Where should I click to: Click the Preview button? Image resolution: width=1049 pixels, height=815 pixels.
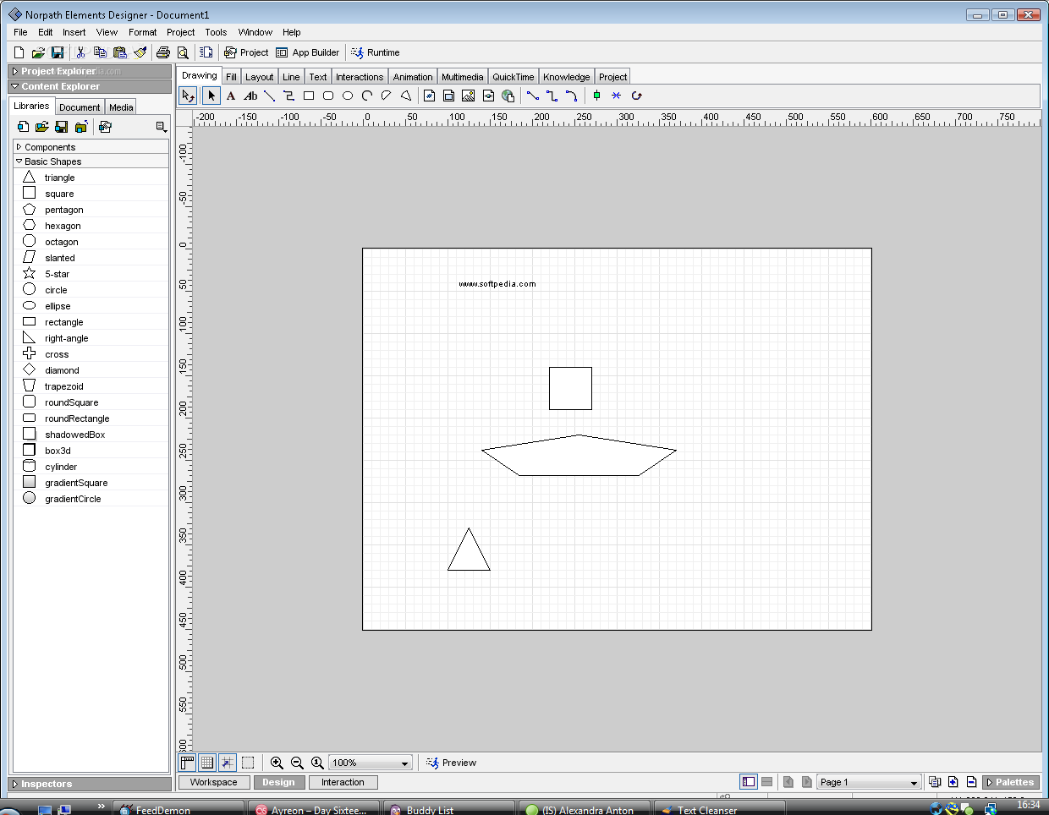[x=452, y=763]
